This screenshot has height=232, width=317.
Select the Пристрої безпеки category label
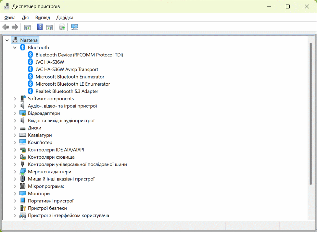tap(47, 208)
